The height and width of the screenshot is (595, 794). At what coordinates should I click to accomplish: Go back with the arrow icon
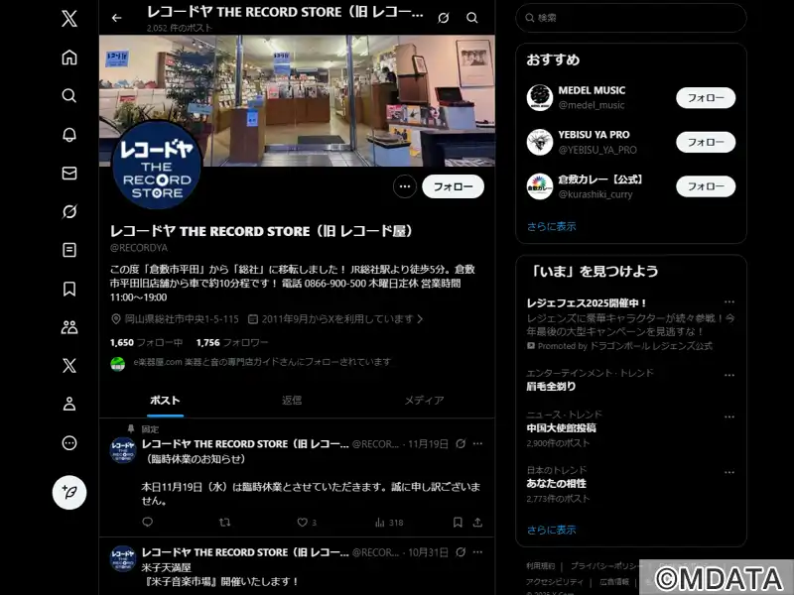tap(117, 18)
